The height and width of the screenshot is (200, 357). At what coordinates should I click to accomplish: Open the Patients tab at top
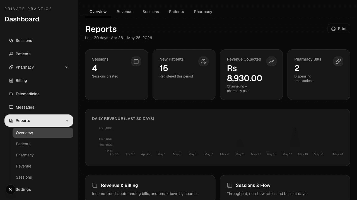click(x=177, y=12)
